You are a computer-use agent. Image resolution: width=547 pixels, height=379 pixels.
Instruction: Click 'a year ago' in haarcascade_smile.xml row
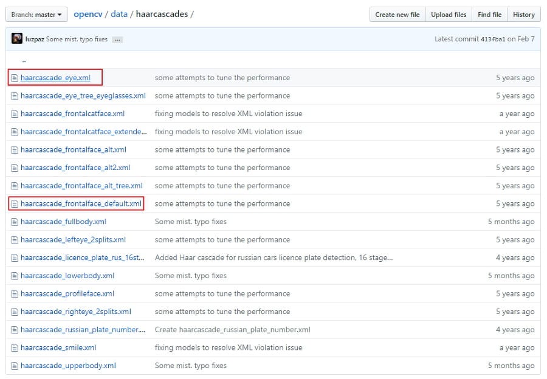[x=517, y=348]
